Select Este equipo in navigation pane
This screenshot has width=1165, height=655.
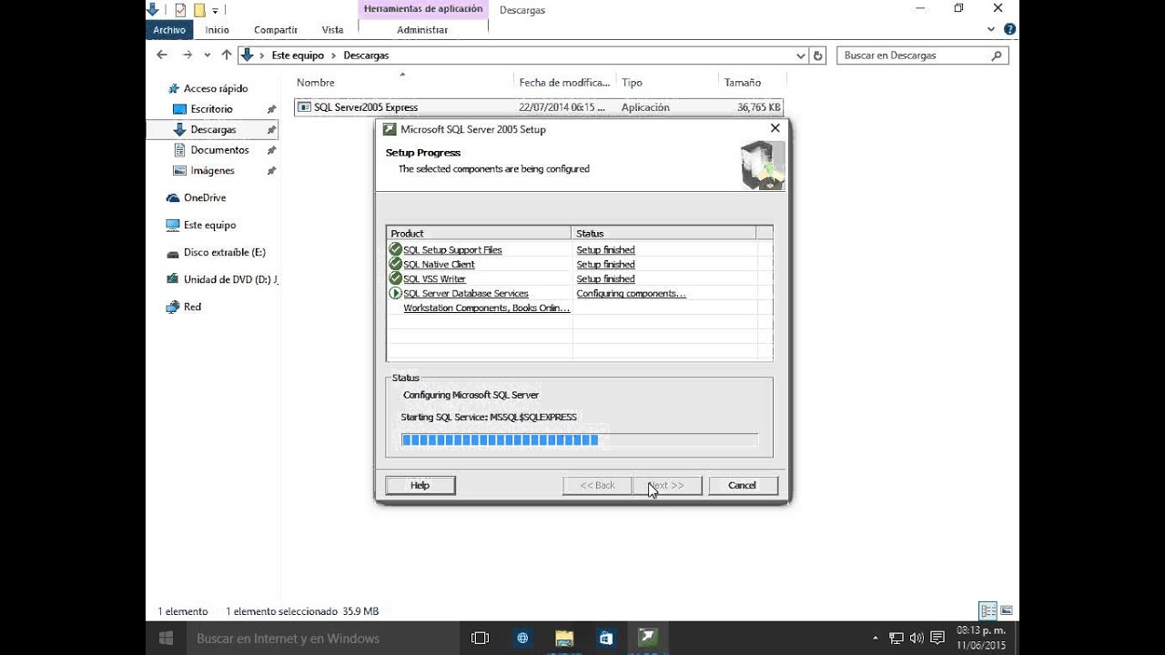click(x=209, y=226)
